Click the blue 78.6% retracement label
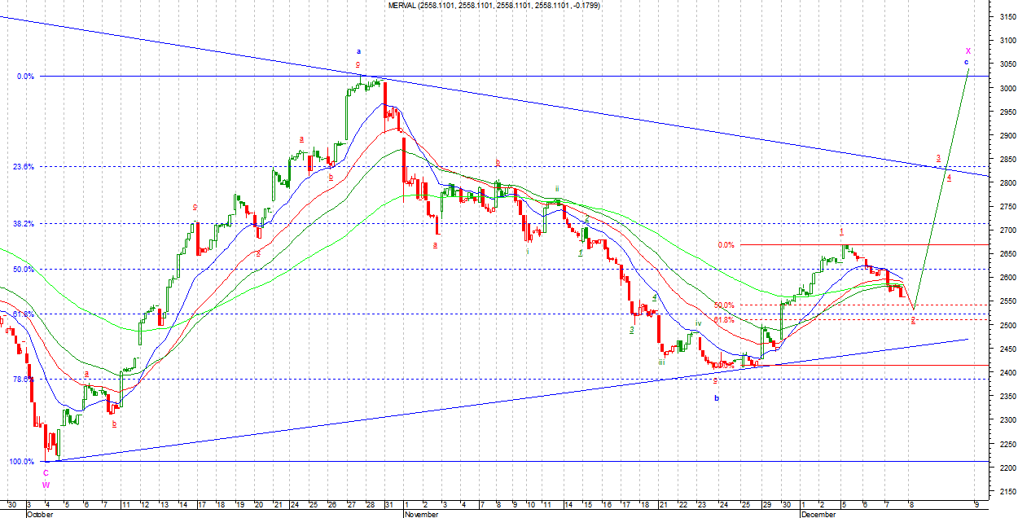 24,379
